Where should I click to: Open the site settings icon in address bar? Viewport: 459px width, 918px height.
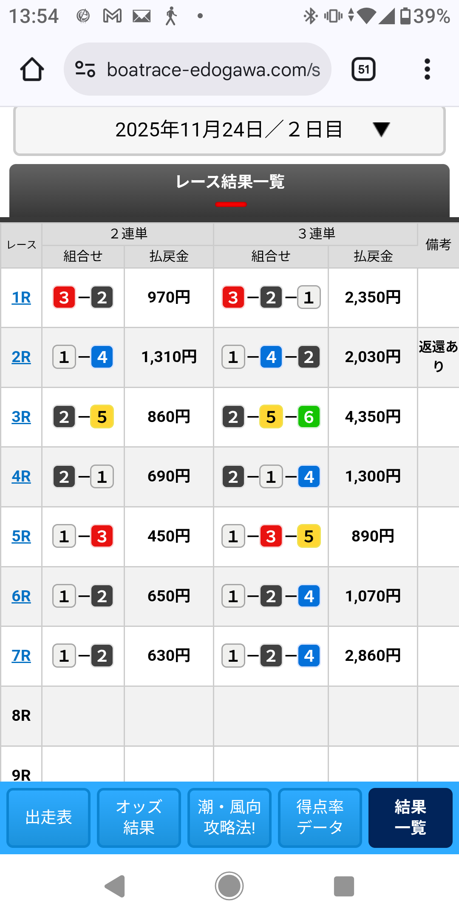coord(85,69)
